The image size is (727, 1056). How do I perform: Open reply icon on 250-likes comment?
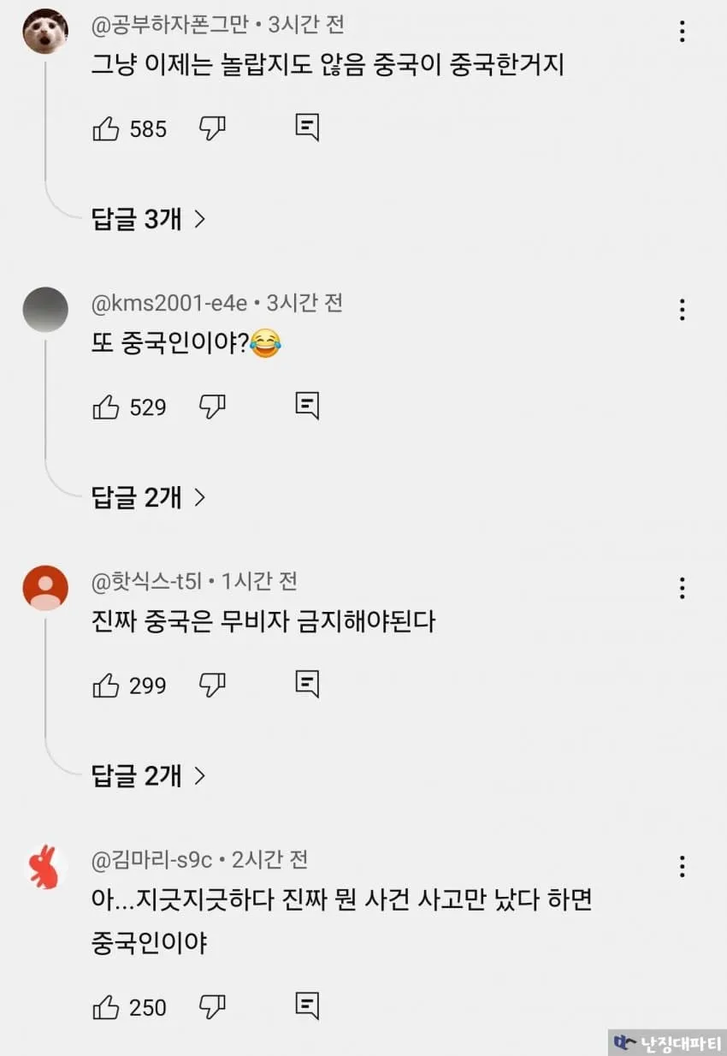[307, 1006]
